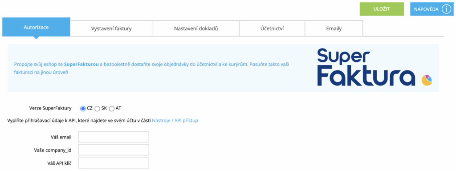456x171 pixels.
Task: Focus the Váš email input field
Action: (114, 137)
